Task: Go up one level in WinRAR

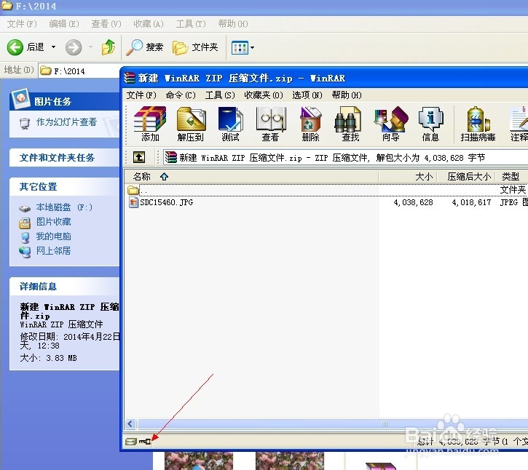Action: click(x=139, y=157)
